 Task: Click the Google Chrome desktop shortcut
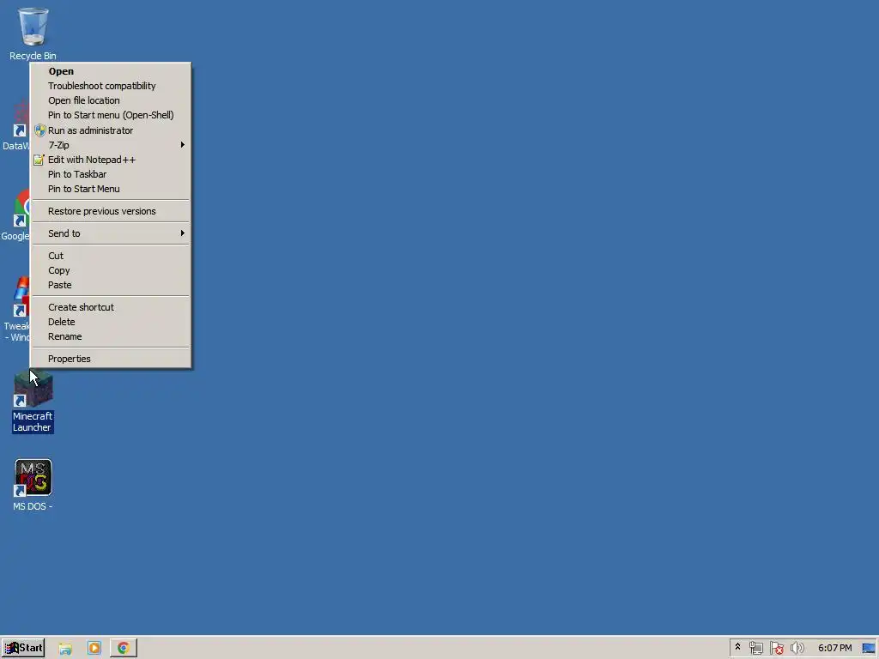pos(15,215)
